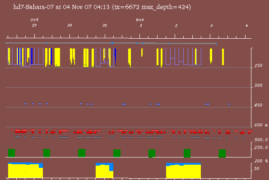Select the date label 29
This screenshot has height=180, width=269.
[x=34, y=25]
